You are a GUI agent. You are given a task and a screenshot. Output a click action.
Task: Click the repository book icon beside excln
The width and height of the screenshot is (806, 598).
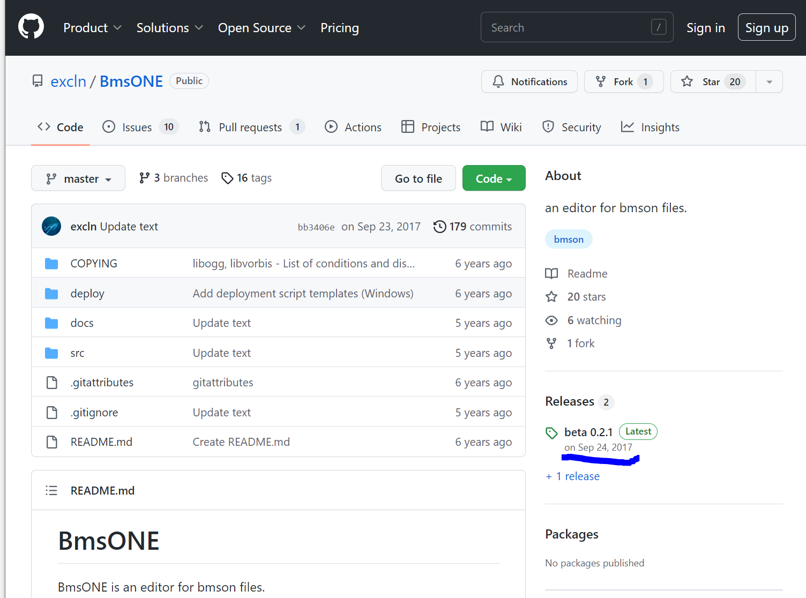point(38,81)
